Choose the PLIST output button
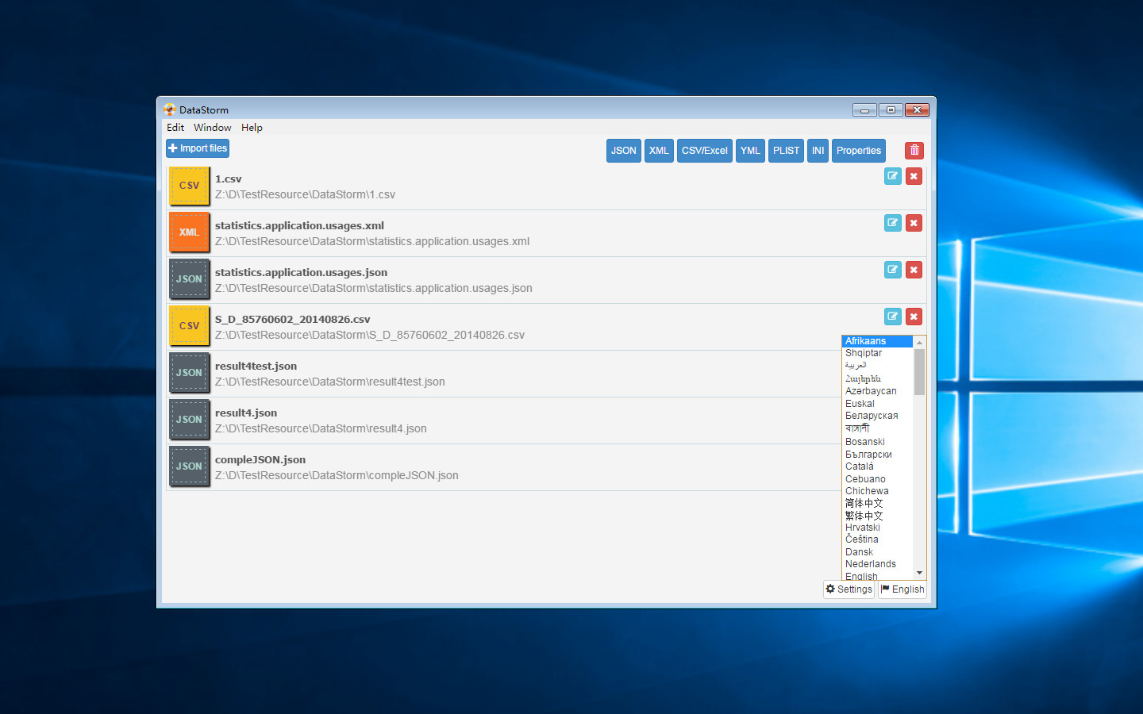Screen dimensions: 1143x714 click(787, 151)
